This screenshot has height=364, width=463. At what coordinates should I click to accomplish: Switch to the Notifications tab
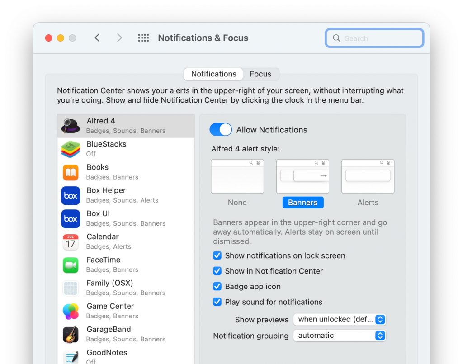click(213, 74)
